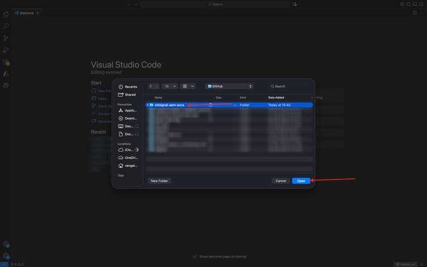Open the remote window indicator in status bar
Viewport: 427px width, 267px height.
4,264
